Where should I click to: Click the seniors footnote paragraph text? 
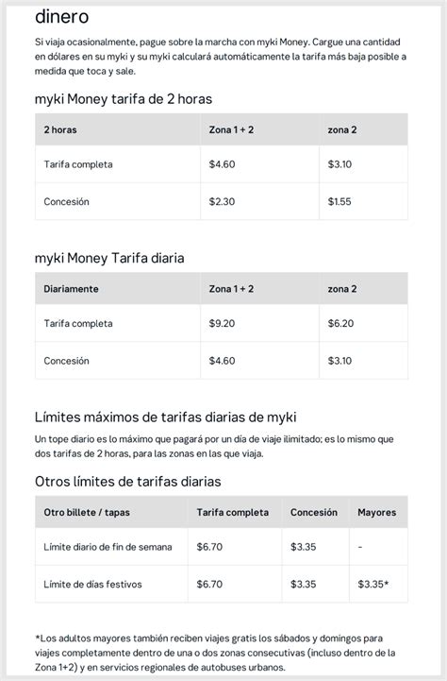point(215,653)
